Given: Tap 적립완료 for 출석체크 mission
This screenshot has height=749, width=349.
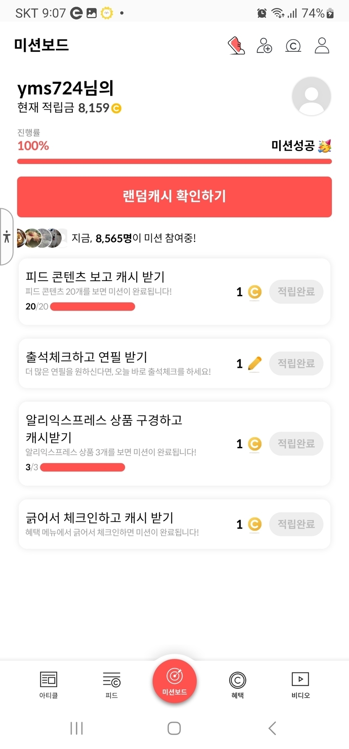Looking at the screenshot, I should [x=296, y=364].
